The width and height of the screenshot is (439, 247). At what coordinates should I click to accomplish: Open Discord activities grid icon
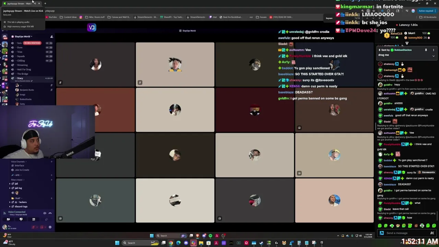pyautogui.click(x=34, y=219)
